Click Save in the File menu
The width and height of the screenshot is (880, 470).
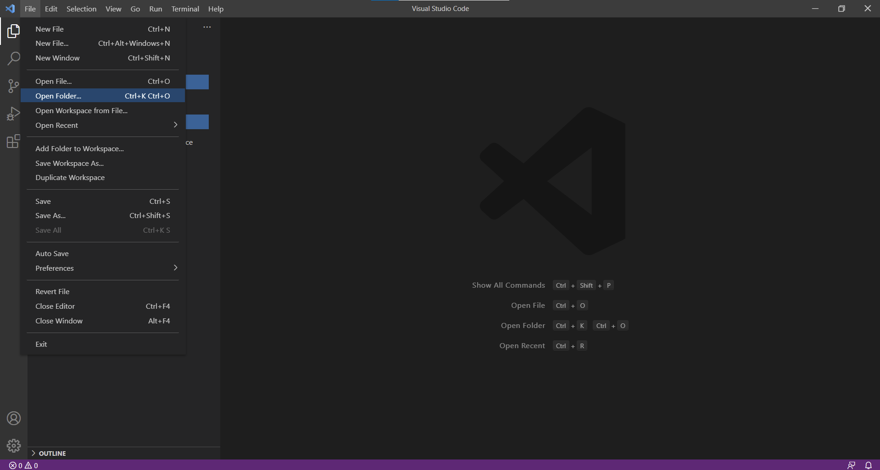click(103, 201)
